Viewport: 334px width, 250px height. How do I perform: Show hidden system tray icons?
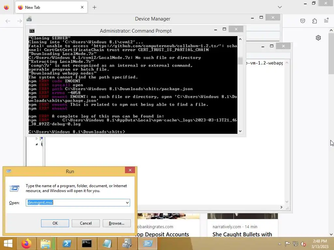(280, 244)
